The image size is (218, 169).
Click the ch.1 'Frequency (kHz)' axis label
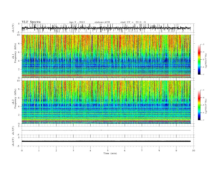pos(15,53)
